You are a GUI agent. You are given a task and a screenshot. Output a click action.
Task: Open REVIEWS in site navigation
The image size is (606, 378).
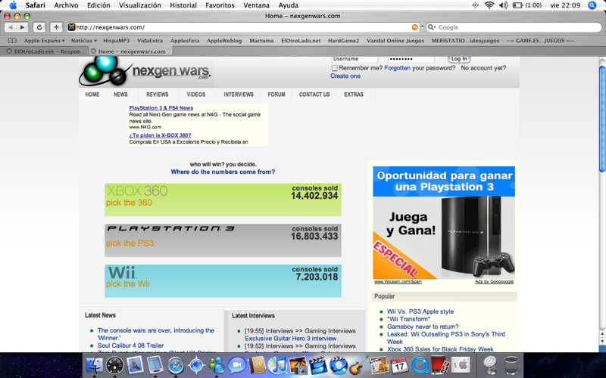[x=158, y=94]
